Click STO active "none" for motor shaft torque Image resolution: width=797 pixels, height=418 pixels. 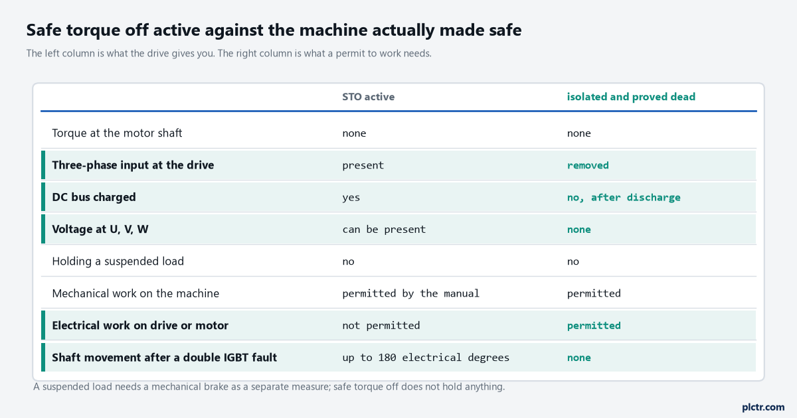coord(354,133)
